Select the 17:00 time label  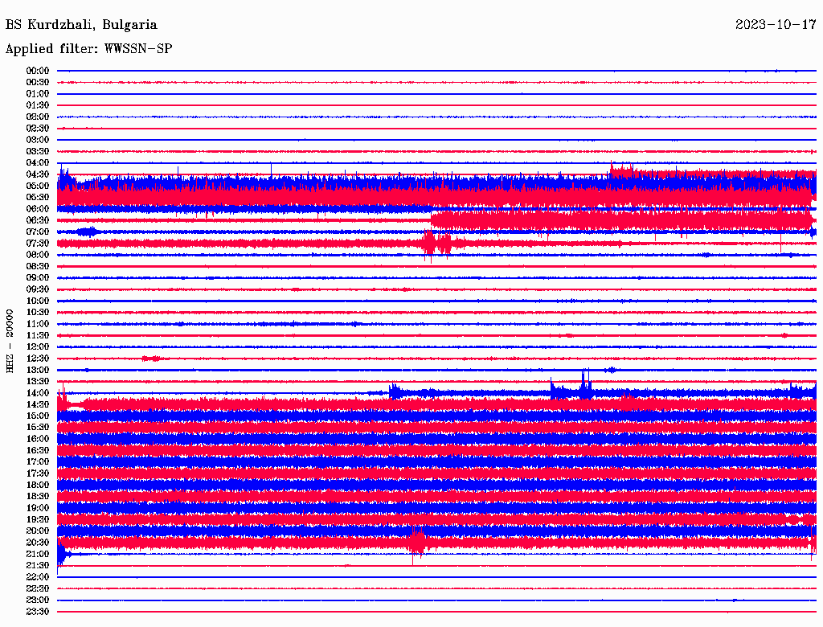click(37, 462)
